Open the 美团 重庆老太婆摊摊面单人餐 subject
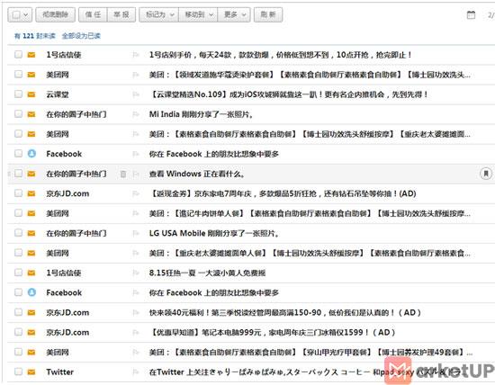The height and width of the screenshot is (385, 495). pos(310,253)
